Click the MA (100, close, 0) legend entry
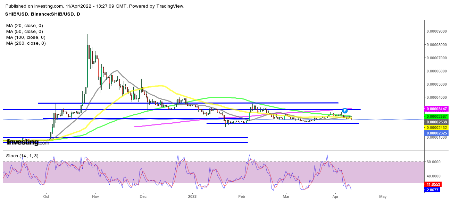Screen dimensions: 451x201 click(x=26, y=37)
